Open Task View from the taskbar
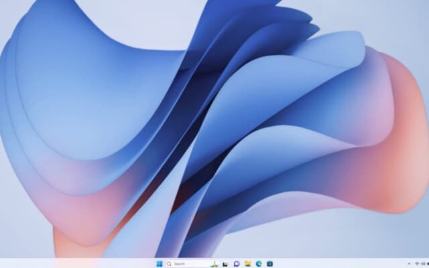The image size is (429, 268). [x=225, y=264]
